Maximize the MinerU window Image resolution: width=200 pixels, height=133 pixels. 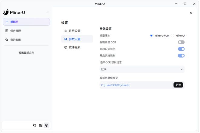coord(185,4)
